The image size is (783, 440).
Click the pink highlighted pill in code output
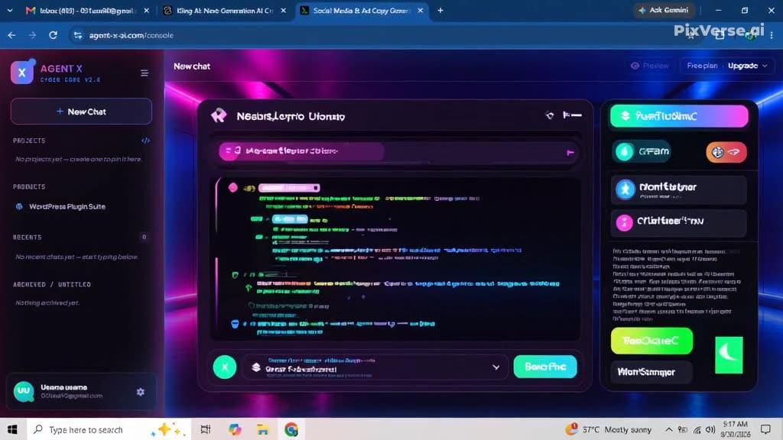[x=288, y=188]
